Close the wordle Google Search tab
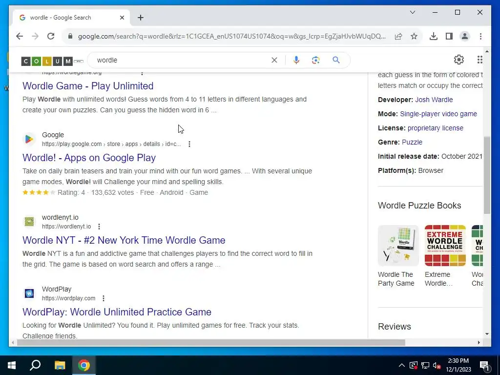 (122, 18)
